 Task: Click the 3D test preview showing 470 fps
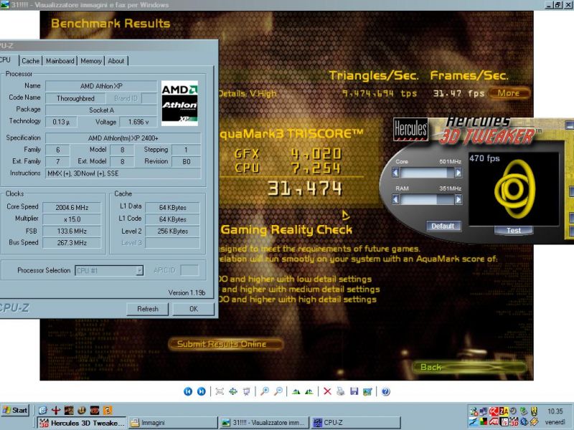(514, 188)
